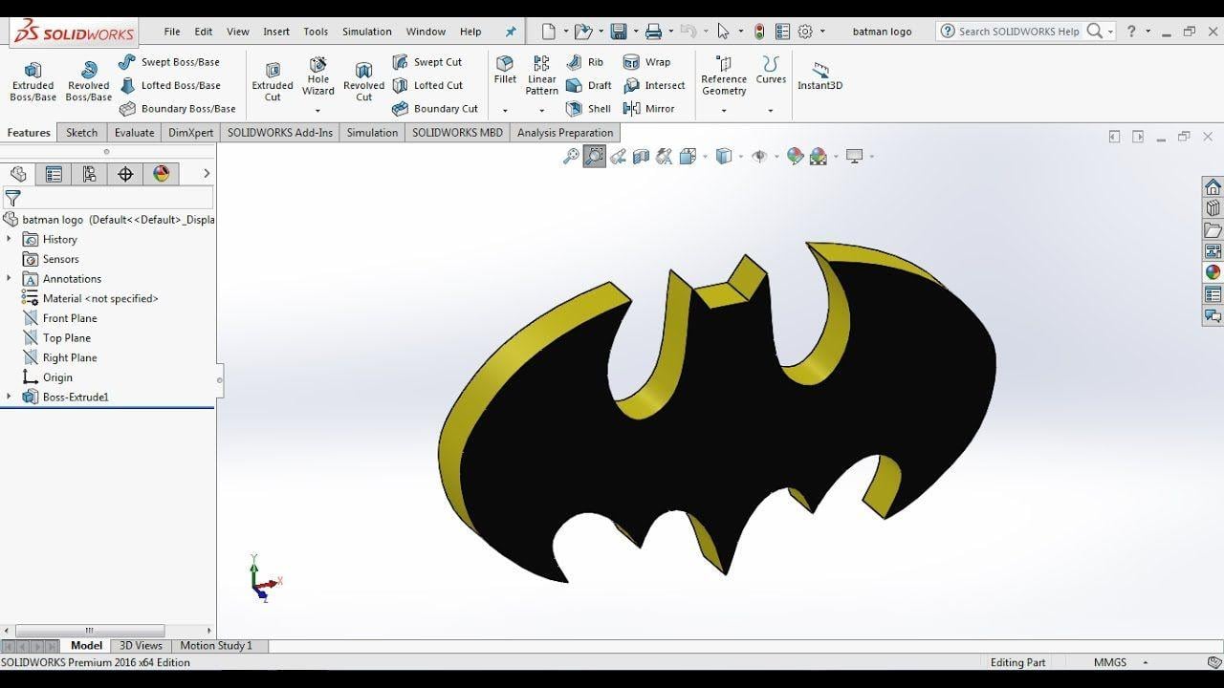Open the Options gear dropdown arrow

[x=822, y=32]
